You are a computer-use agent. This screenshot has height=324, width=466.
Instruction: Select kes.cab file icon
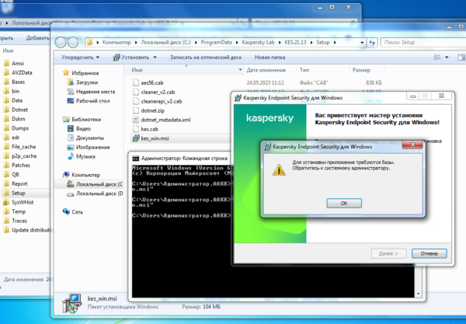136,129
